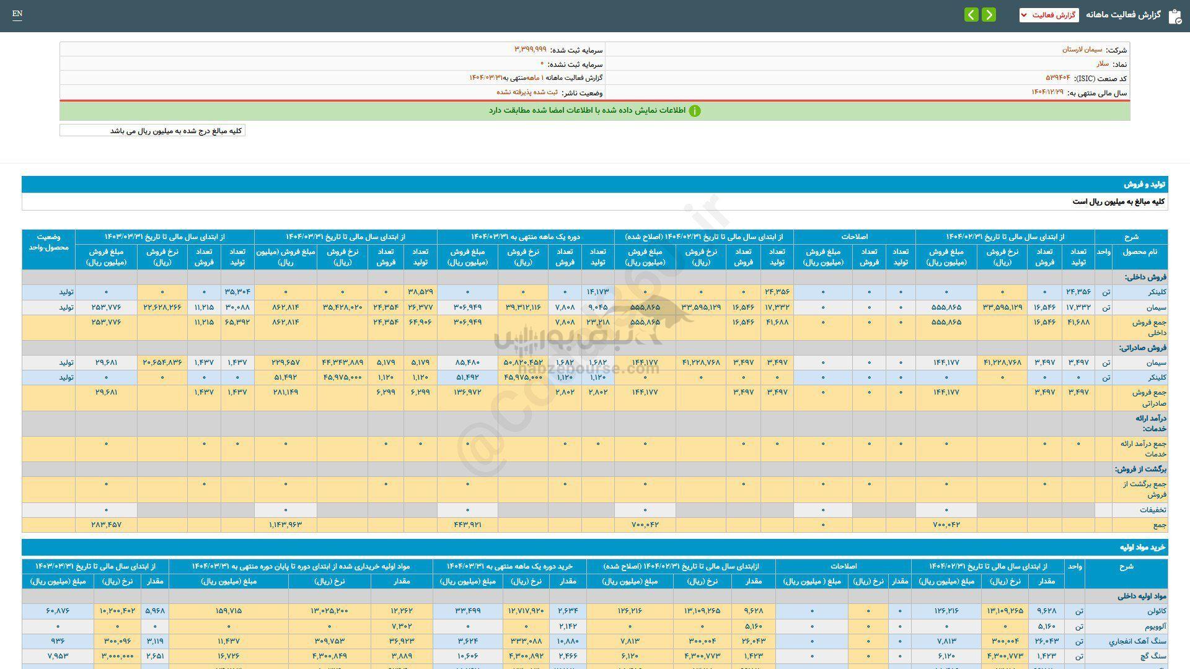Click the total cell ۷۰۰,۰۴۲ in rightmost group
Viewport: 1190px width, 669px height.
click(946, 525)
